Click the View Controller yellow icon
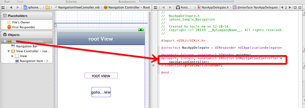305x108 pixels. click(x=13, y=51)
